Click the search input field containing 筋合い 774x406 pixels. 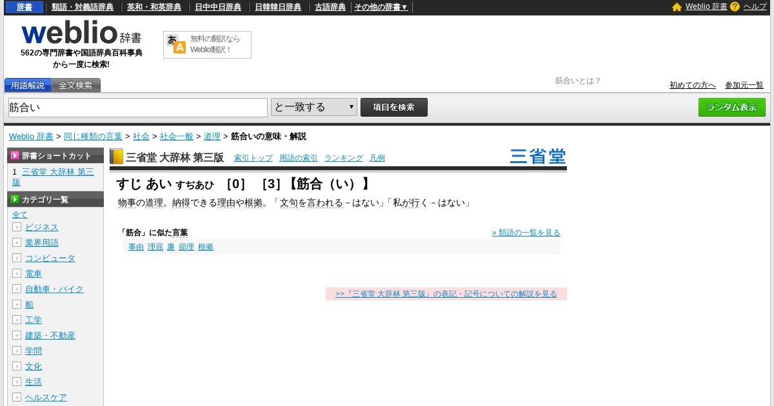(138, 108)
